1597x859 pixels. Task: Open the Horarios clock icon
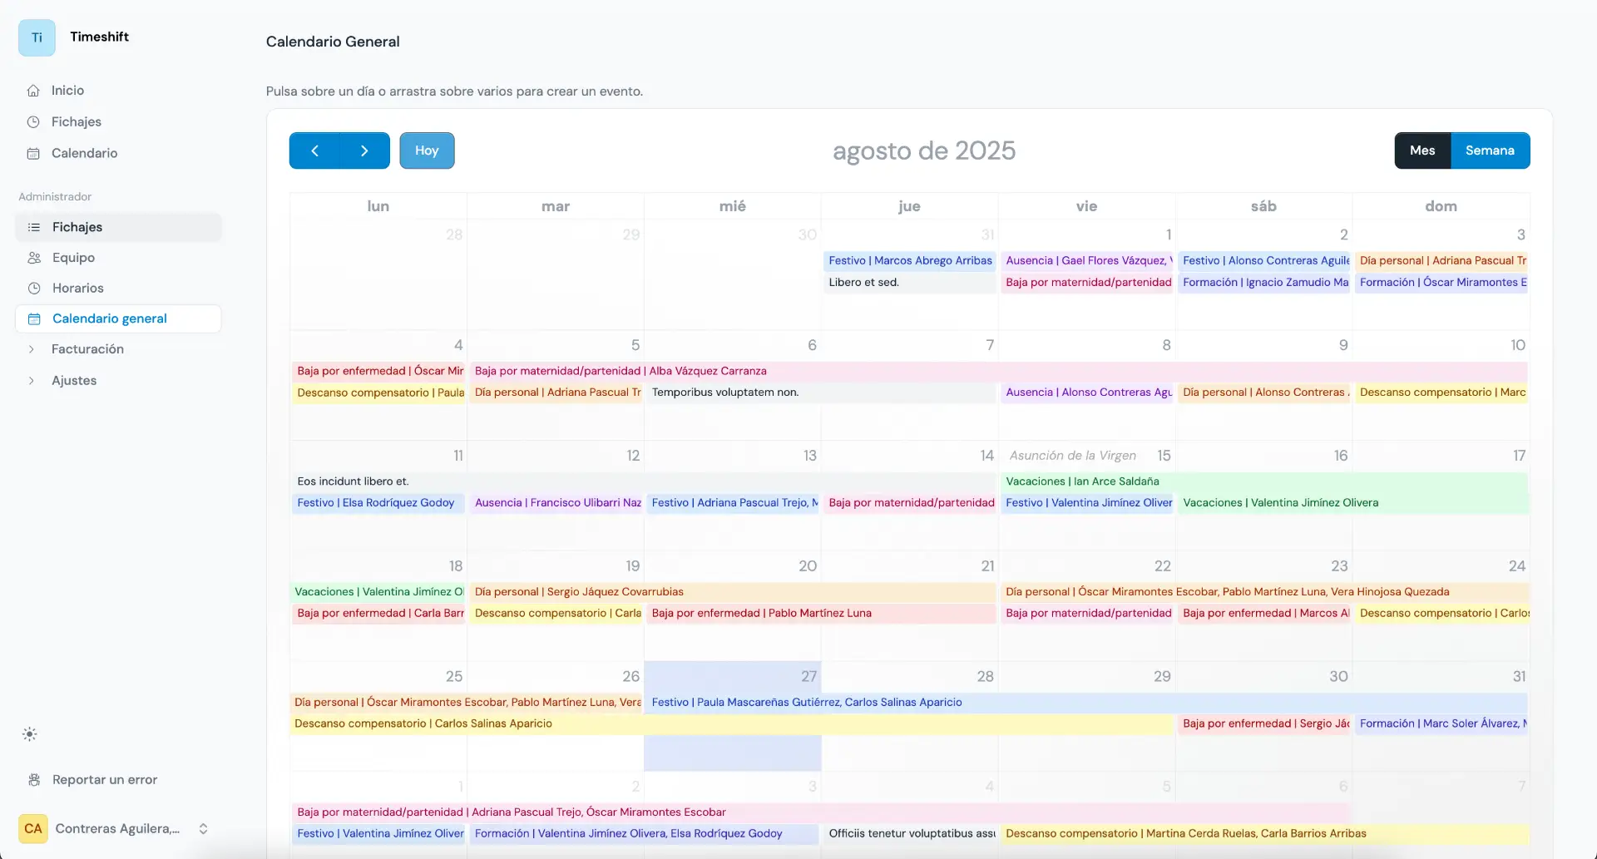click(x=33, y=288)
